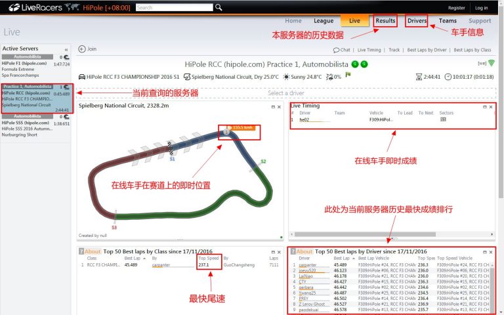Click the Sectors S1 indicator in Live Timing
This screenshot has width=504, height=315.
[x=443, y=119]
